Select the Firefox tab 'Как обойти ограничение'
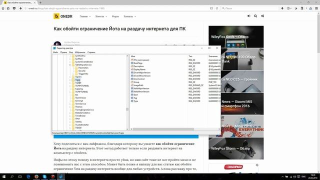Screen dimensions: 320x180 point(19,2)
